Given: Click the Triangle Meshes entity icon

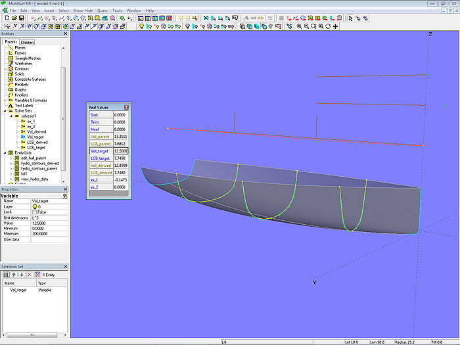Looking at the screenshot, I should 10,58.
